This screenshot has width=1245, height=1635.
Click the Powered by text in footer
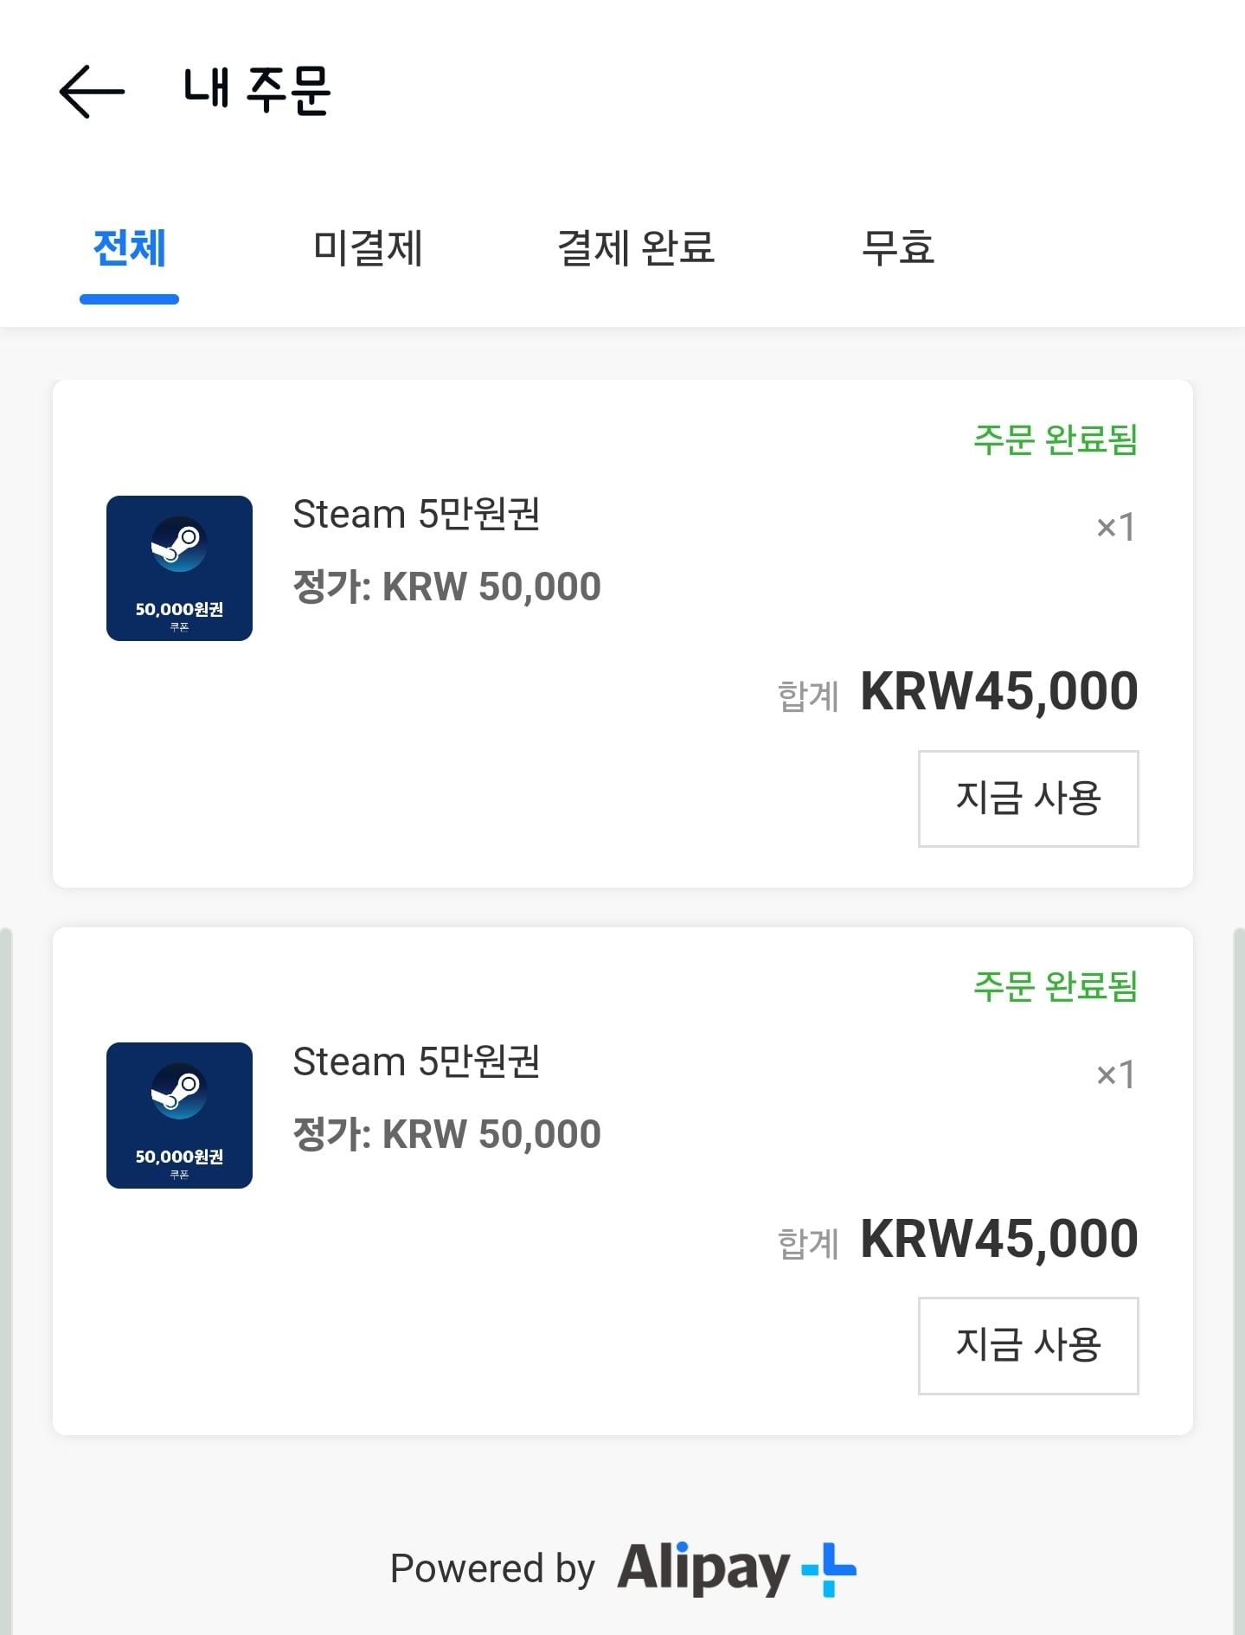click(x=492, y=1568)
